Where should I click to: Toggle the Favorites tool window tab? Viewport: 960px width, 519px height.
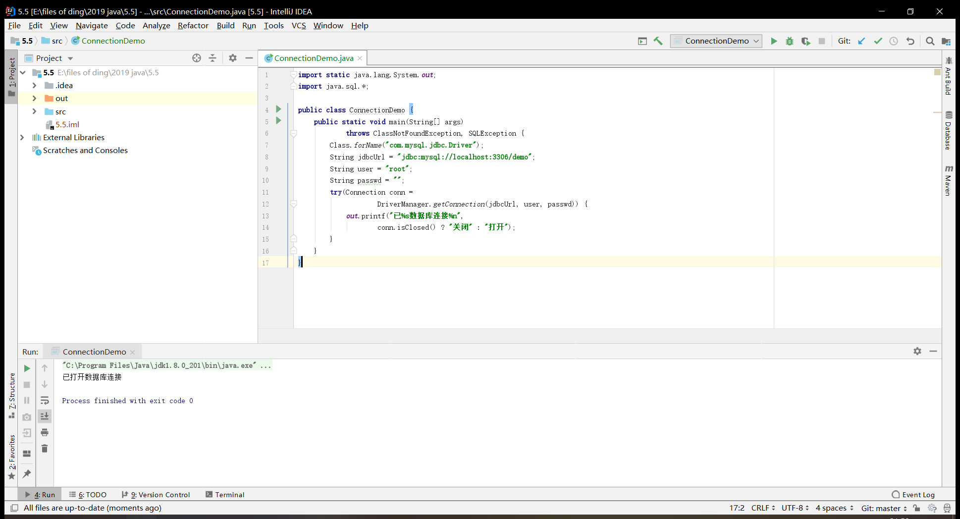tap(11, 457)
